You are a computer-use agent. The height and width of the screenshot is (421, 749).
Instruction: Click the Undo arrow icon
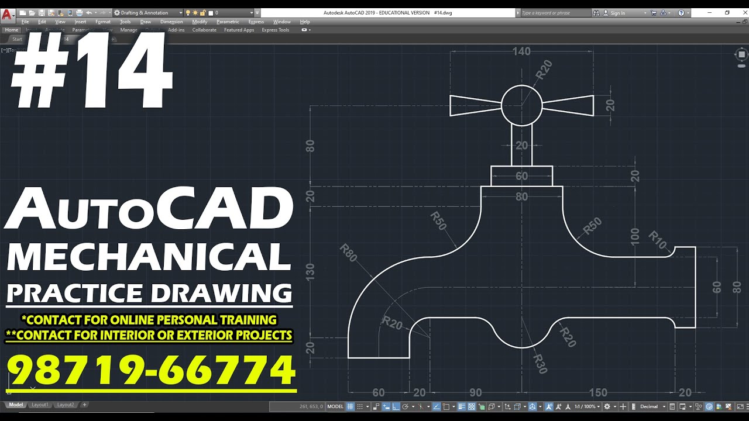89,13
